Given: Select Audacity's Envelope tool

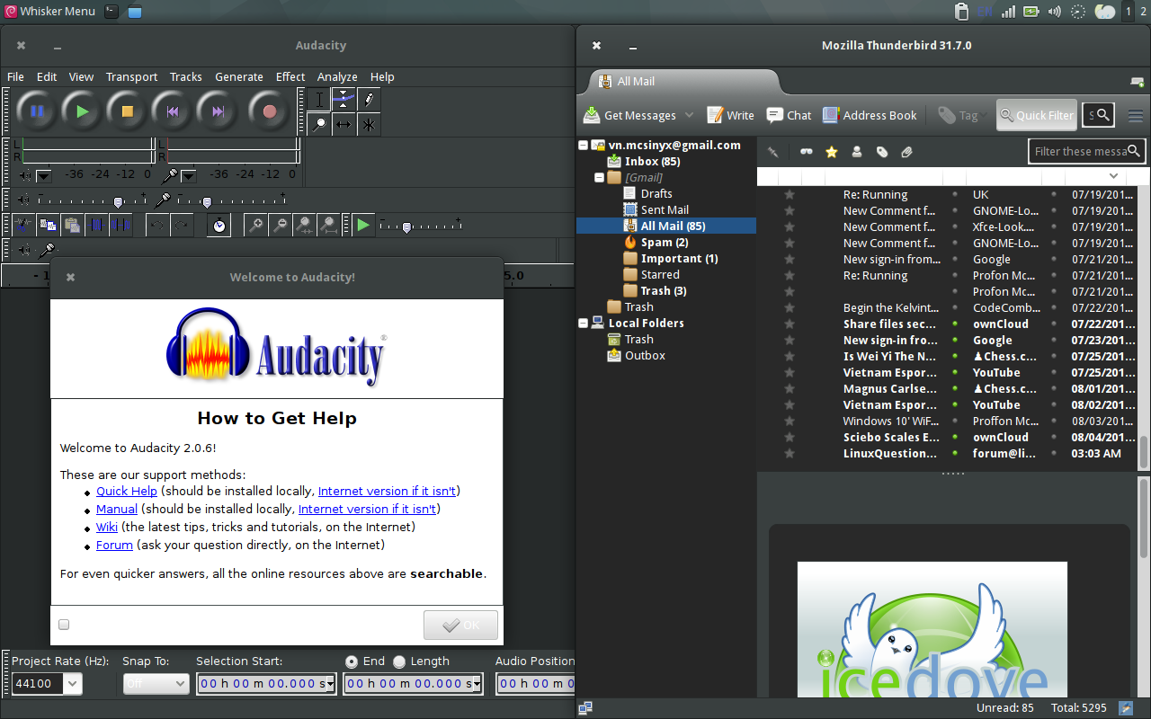Looking at the screenshot, I should point(344,99).
